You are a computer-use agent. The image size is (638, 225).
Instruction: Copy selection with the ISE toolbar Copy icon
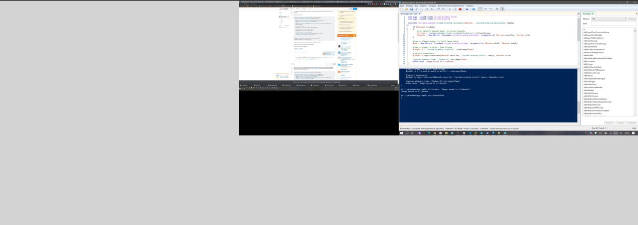point(421,9)
